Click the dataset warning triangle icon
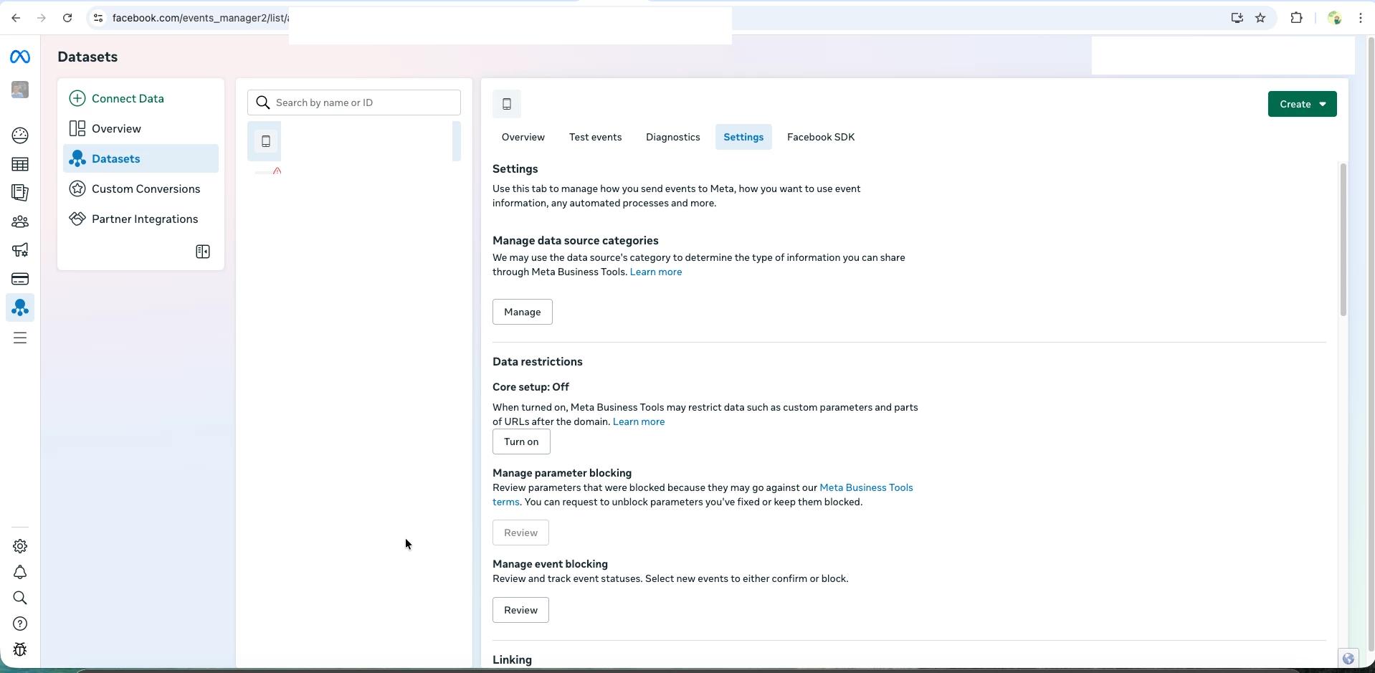1375x673 pixels. point(277,171)
